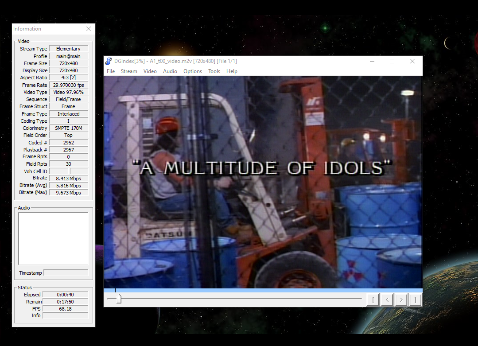Click the Bitrate (Avg) value '5.816 Mbps'
The image size is (478, 346).
click(x=69, y=186)
